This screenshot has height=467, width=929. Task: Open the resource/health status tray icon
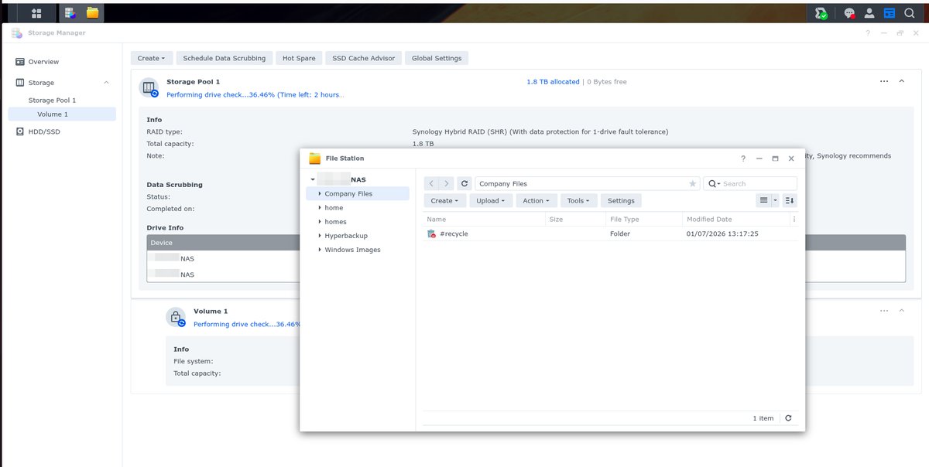point(822,13)
